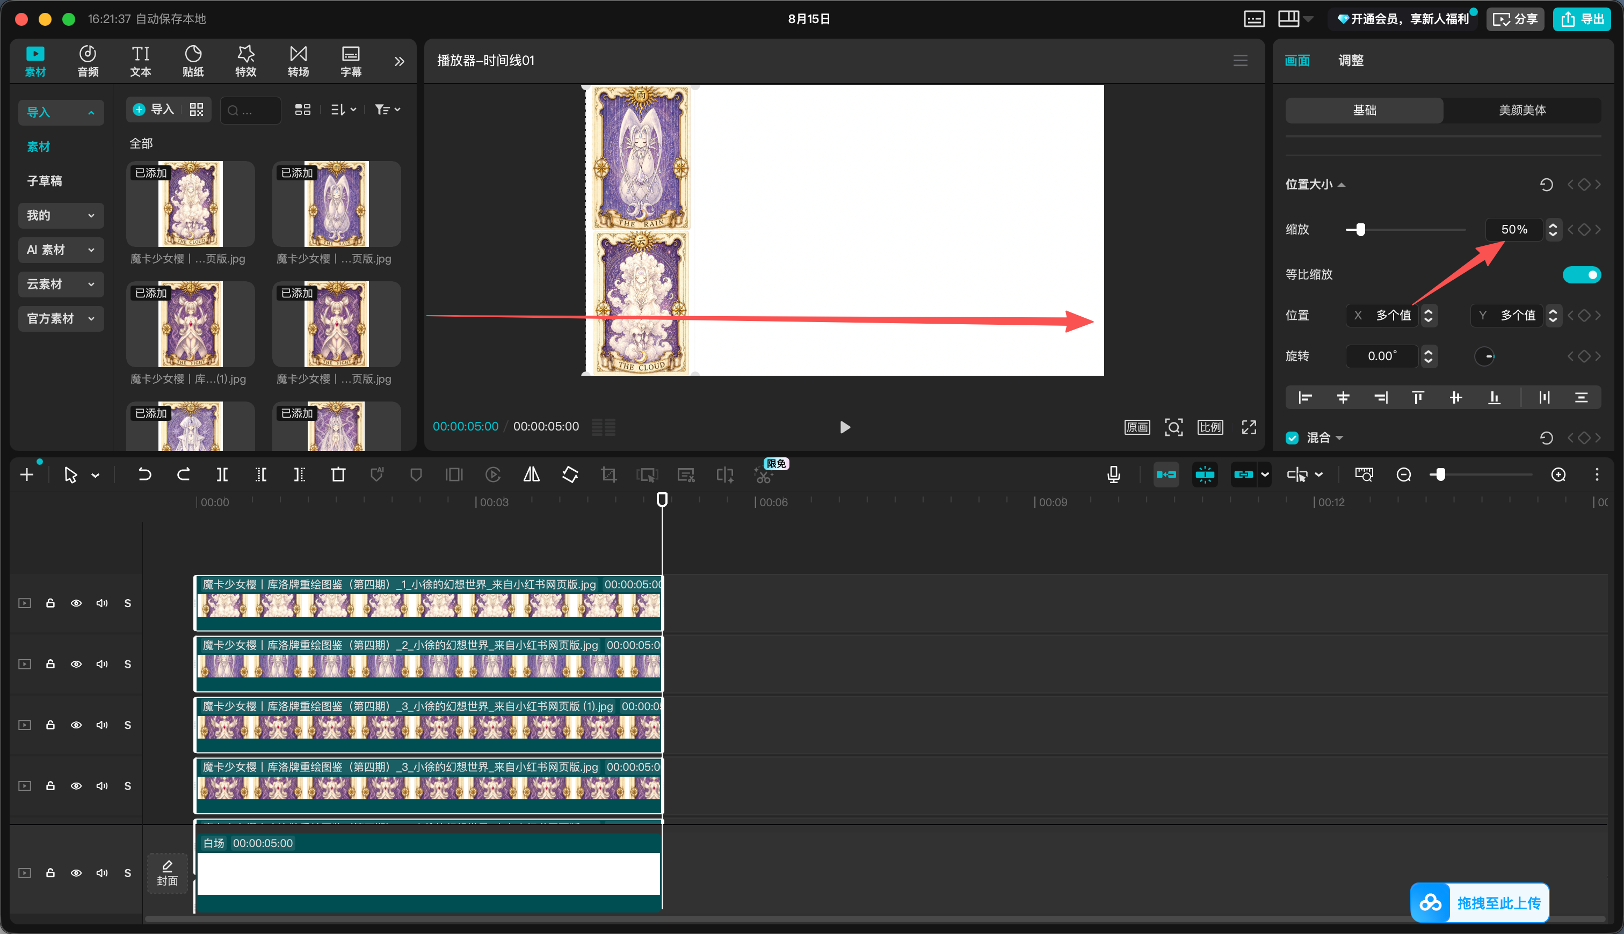The height and width of the screenshot is (934, 1624).
Task: Uncheck the 混合 checkbox
Action: [x=1292, y=437]
